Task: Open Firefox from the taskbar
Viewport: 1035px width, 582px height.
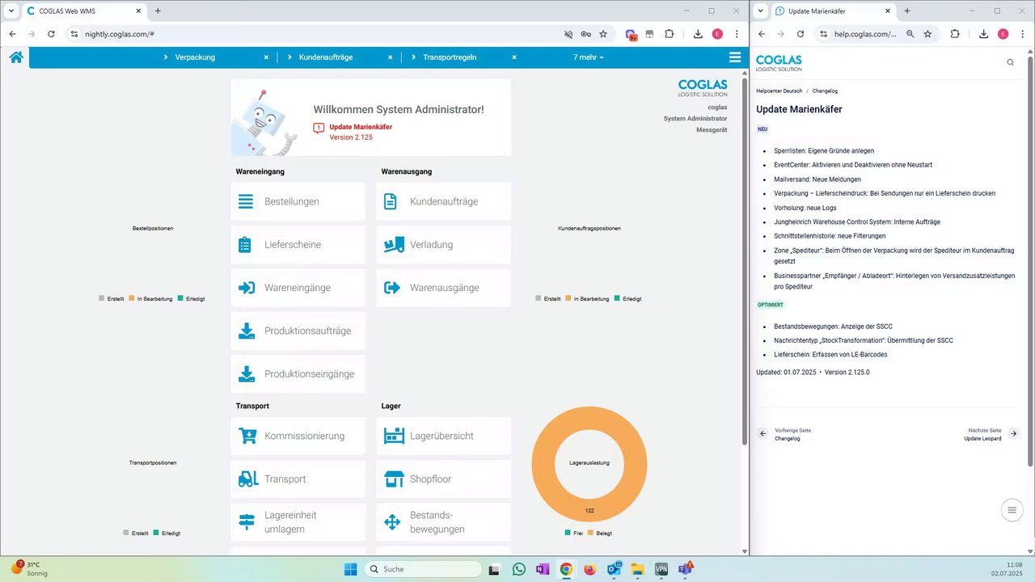Action: click(x=589, y=569)
